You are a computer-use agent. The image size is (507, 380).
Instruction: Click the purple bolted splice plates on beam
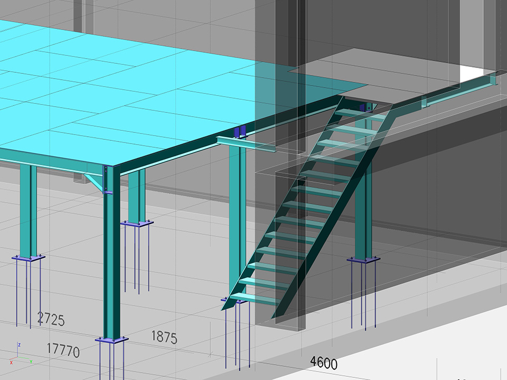pos(240,131)
